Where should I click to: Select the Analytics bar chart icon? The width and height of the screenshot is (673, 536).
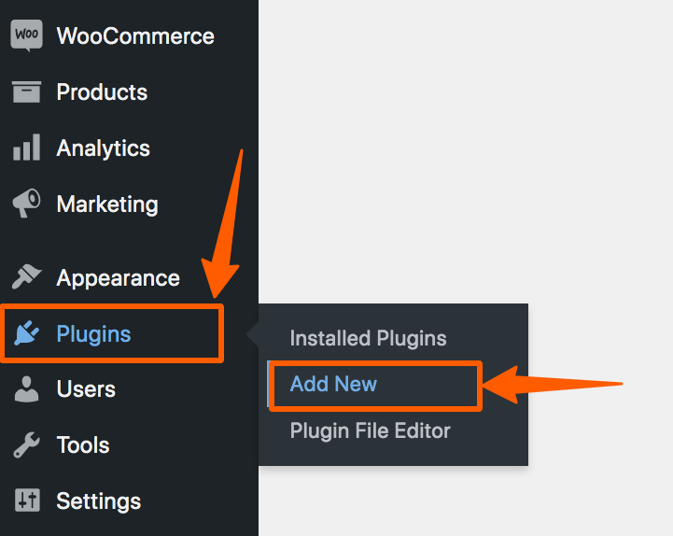[x=27, y=148]
